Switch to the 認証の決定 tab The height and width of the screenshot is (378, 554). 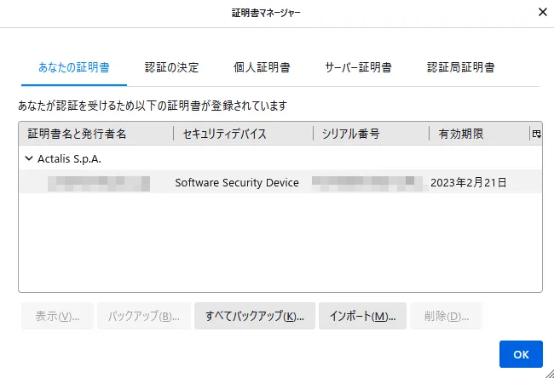(x=171, y=67)
